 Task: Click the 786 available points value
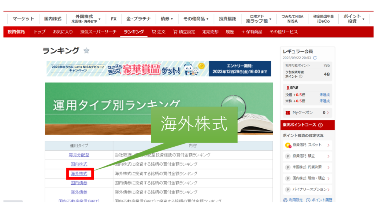326,66
